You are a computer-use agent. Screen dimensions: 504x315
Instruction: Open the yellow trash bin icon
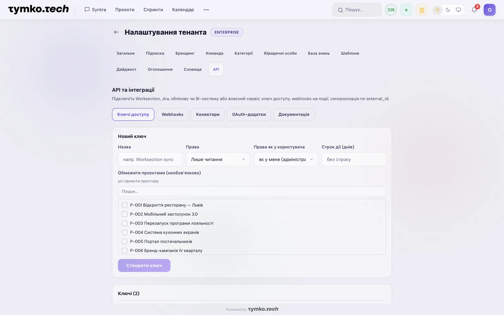pyautogui.click(x=422, y=10)
